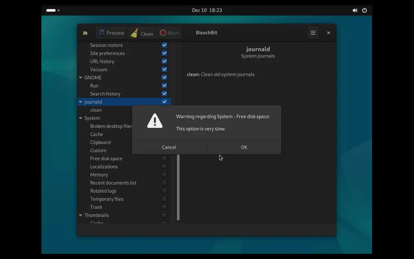Click the Abort stop-sign toolbar button

(169, 33)
